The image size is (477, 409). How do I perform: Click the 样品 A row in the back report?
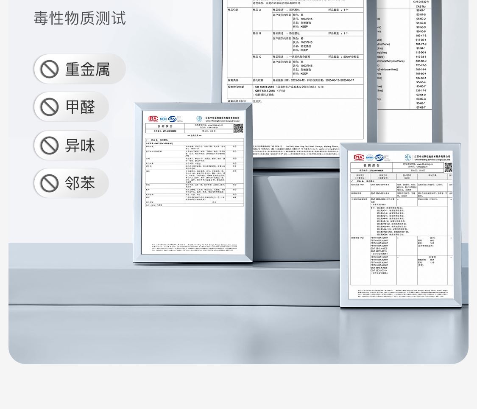257,9
